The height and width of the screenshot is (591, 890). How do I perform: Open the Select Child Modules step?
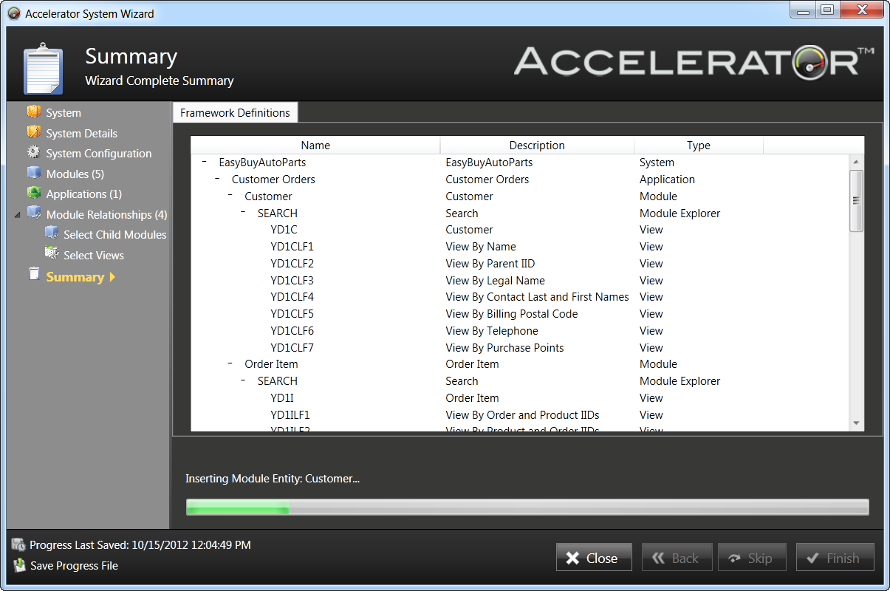coord(114,235)
